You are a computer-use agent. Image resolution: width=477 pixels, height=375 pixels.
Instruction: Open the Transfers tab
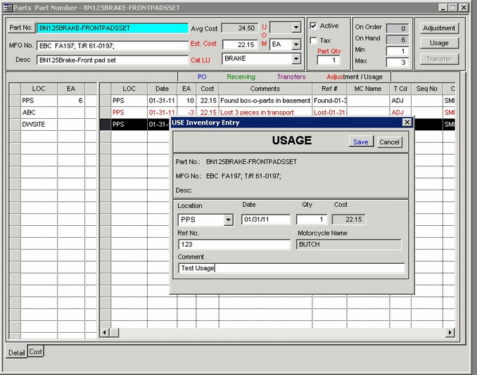[x=291, y=77]
